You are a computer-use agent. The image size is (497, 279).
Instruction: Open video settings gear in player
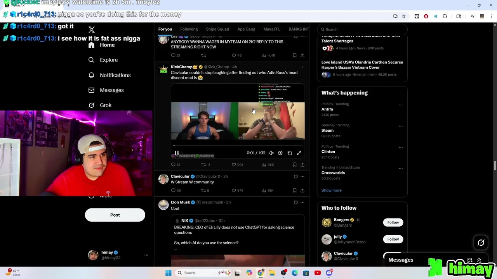280,153
